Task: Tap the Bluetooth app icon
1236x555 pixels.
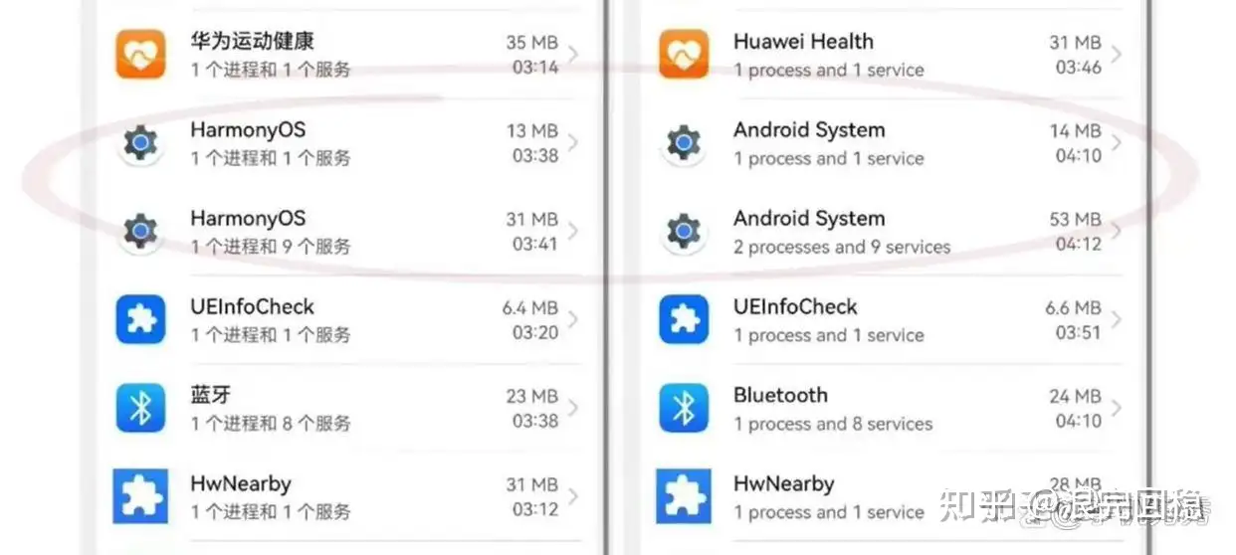Action: pos(684,408)
